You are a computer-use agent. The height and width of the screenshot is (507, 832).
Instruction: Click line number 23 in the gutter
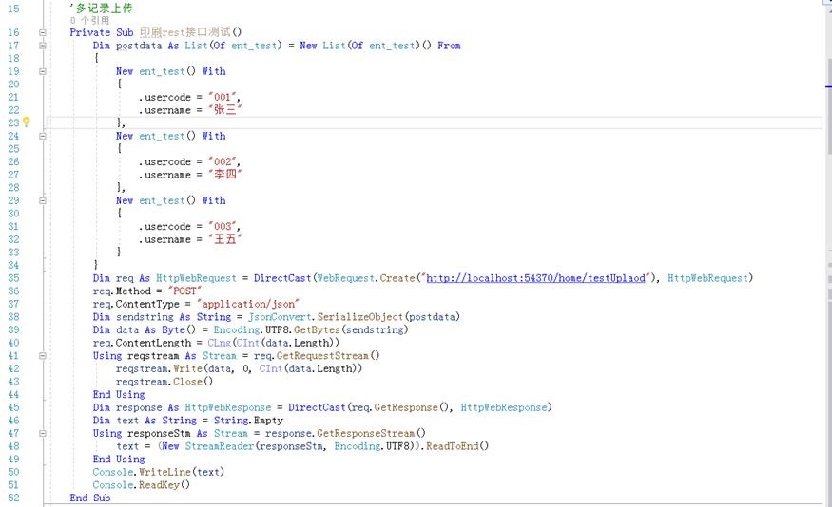pyautogui.click(x=13, y=122)
